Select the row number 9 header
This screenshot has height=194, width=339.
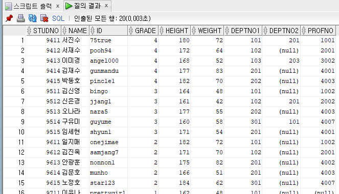coord(14,122)
